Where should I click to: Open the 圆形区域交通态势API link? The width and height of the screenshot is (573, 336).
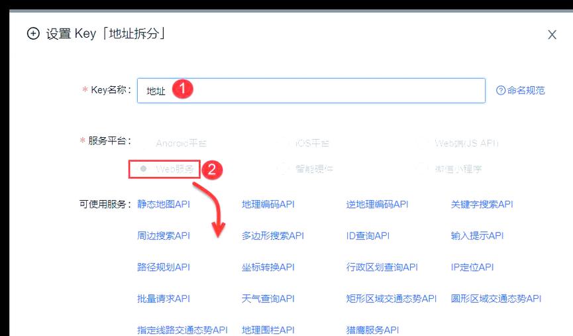point(496,298)
